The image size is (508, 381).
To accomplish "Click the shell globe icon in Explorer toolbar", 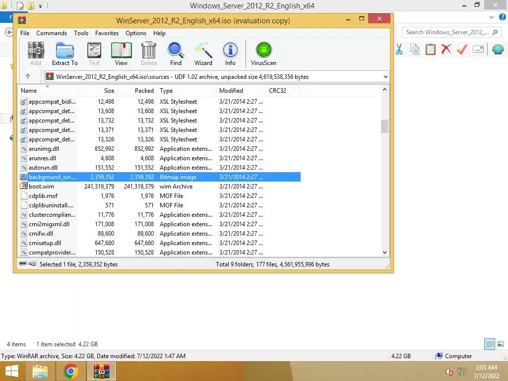I will pyautogui.click(x=498, y=49).
